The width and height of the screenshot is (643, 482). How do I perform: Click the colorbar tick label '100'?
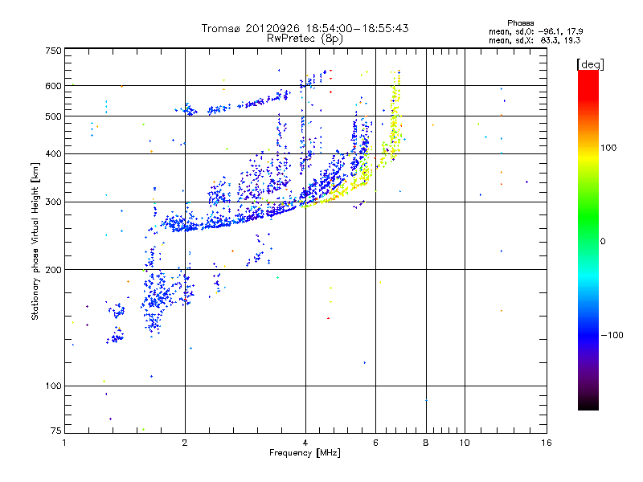click(608, 148)
